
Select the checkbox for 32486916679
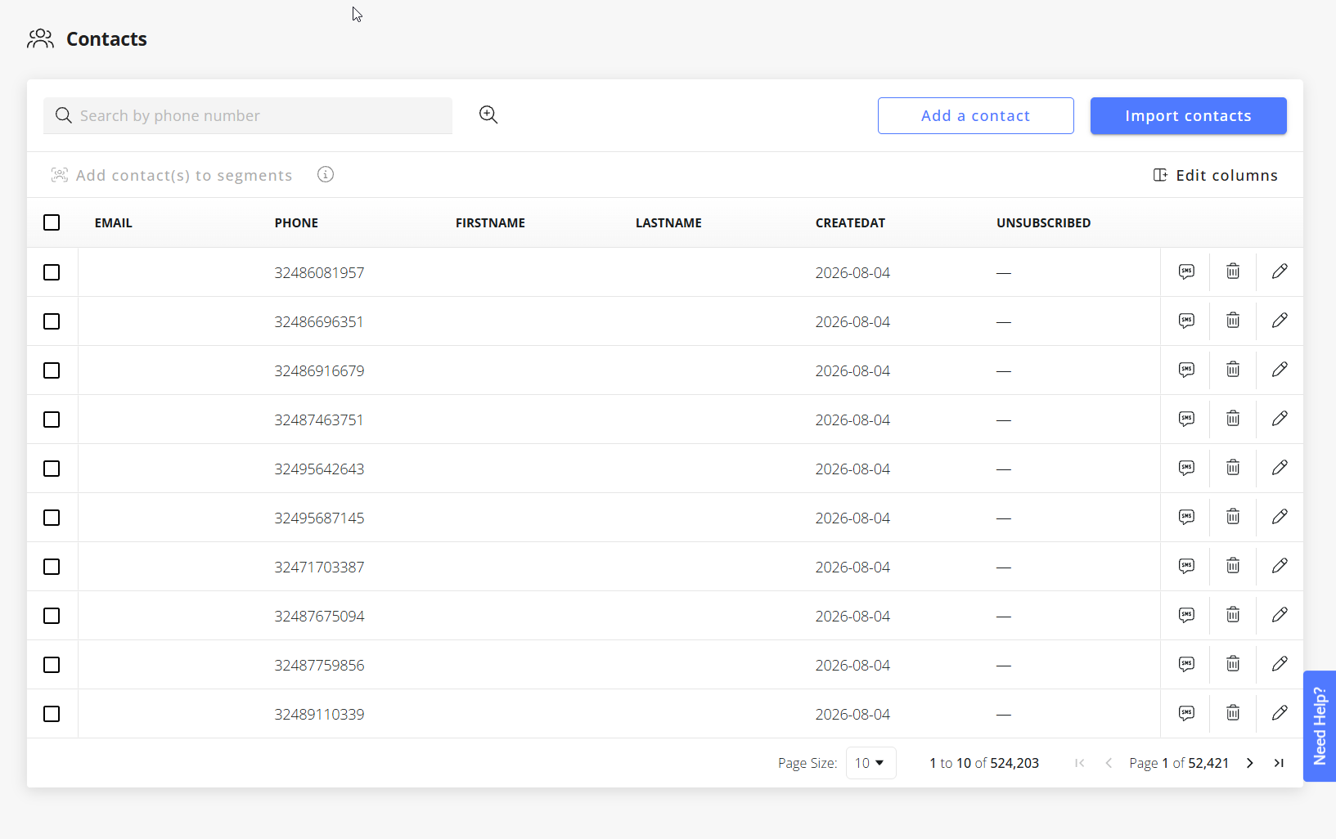(52, 370)
